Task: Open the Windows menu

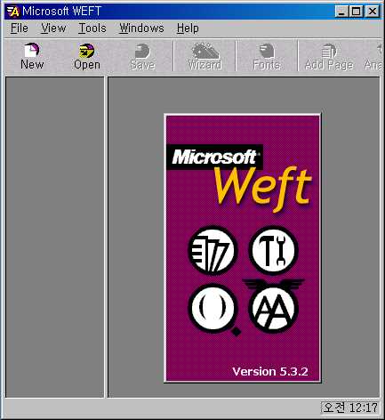Action: tap(141, 28)
